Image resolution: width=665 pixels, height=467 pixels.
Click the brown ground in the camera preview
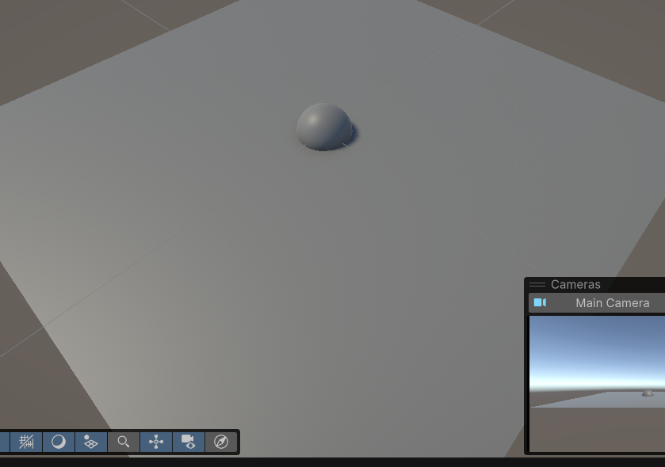[594, 431]
